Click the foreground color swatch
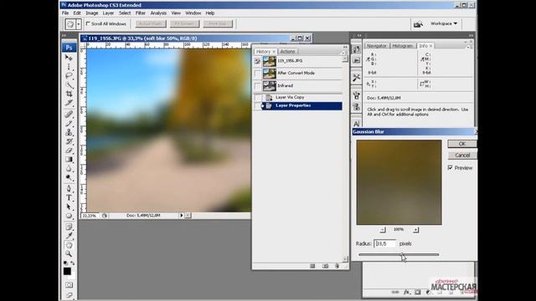536x301 pixels. 67,271
